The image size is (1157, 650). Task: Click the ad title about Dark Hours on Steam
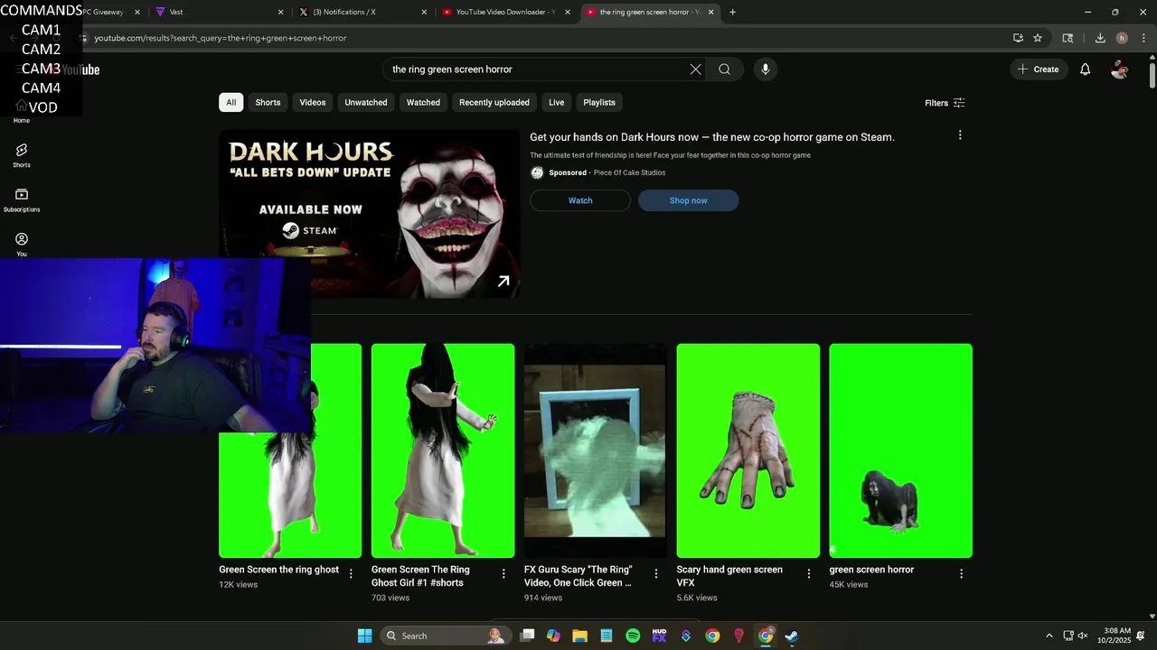pos(712,137)
